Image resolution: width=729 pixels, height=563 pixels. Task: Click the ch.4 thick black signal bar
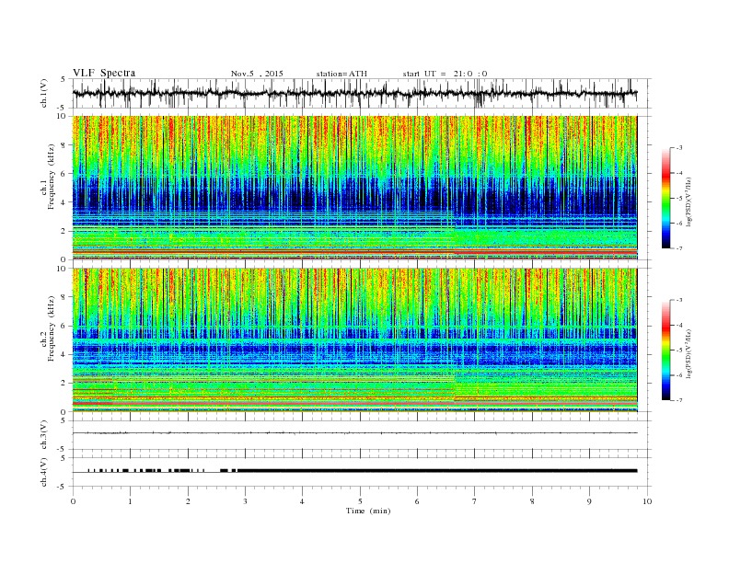437,471
